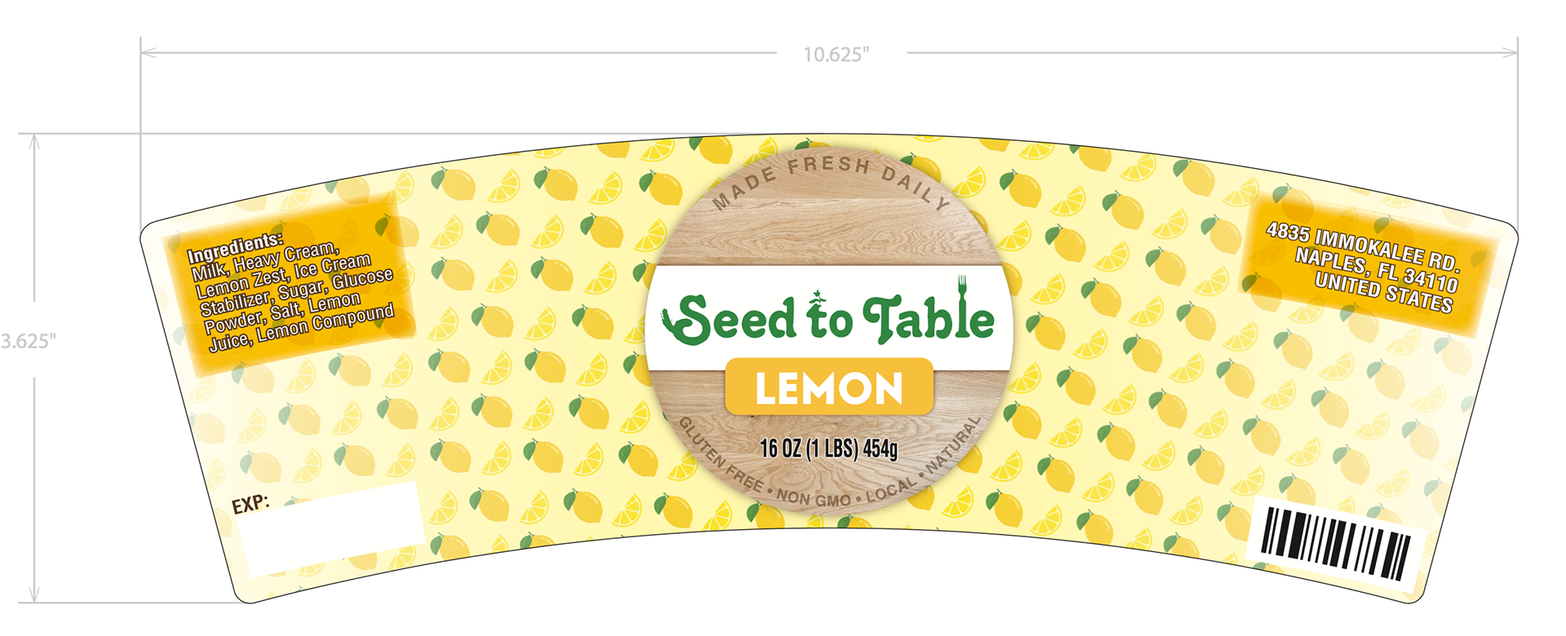
Task: Click the 10.625" width dimension label
Action: coord(836,55)
